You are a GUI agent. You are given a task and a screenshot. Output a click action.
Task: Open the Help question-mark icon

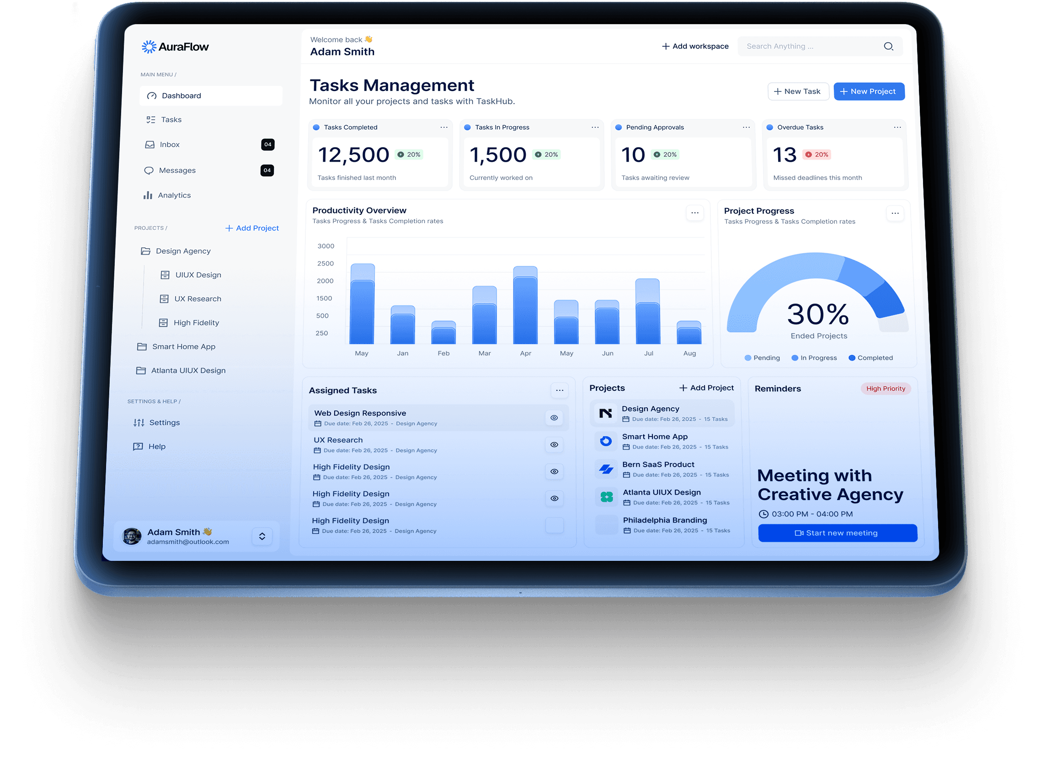point(138,446)
